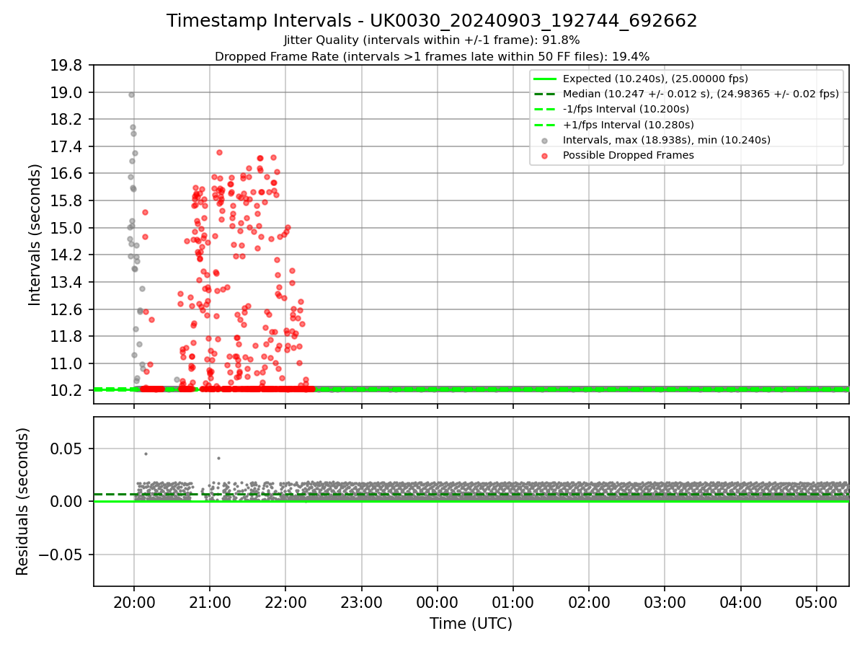
Task: Click the '04:00' x-axis tick label
Action: 740,603
